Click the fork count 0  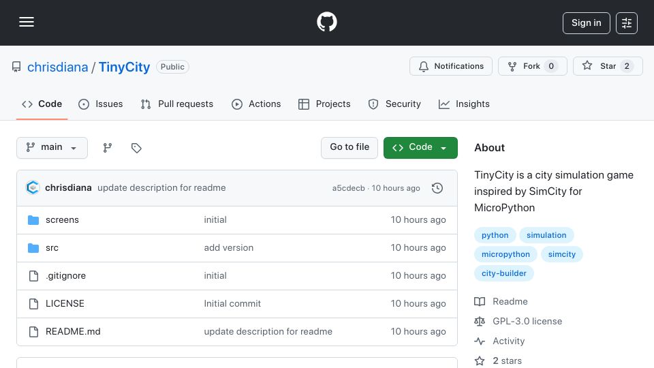pos(551,66)
